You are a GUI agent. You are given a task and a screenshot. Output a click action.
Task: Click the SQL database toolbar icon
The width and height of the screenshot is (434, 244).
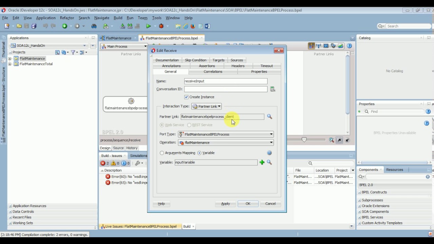click(106, 26)
